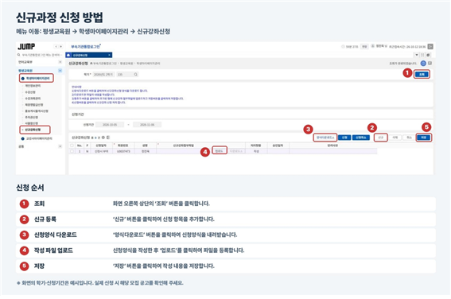The height and width of the screenshot is (299, 451).
Task: Click the sidebar collapse left arrow
Action: [56, 47]
